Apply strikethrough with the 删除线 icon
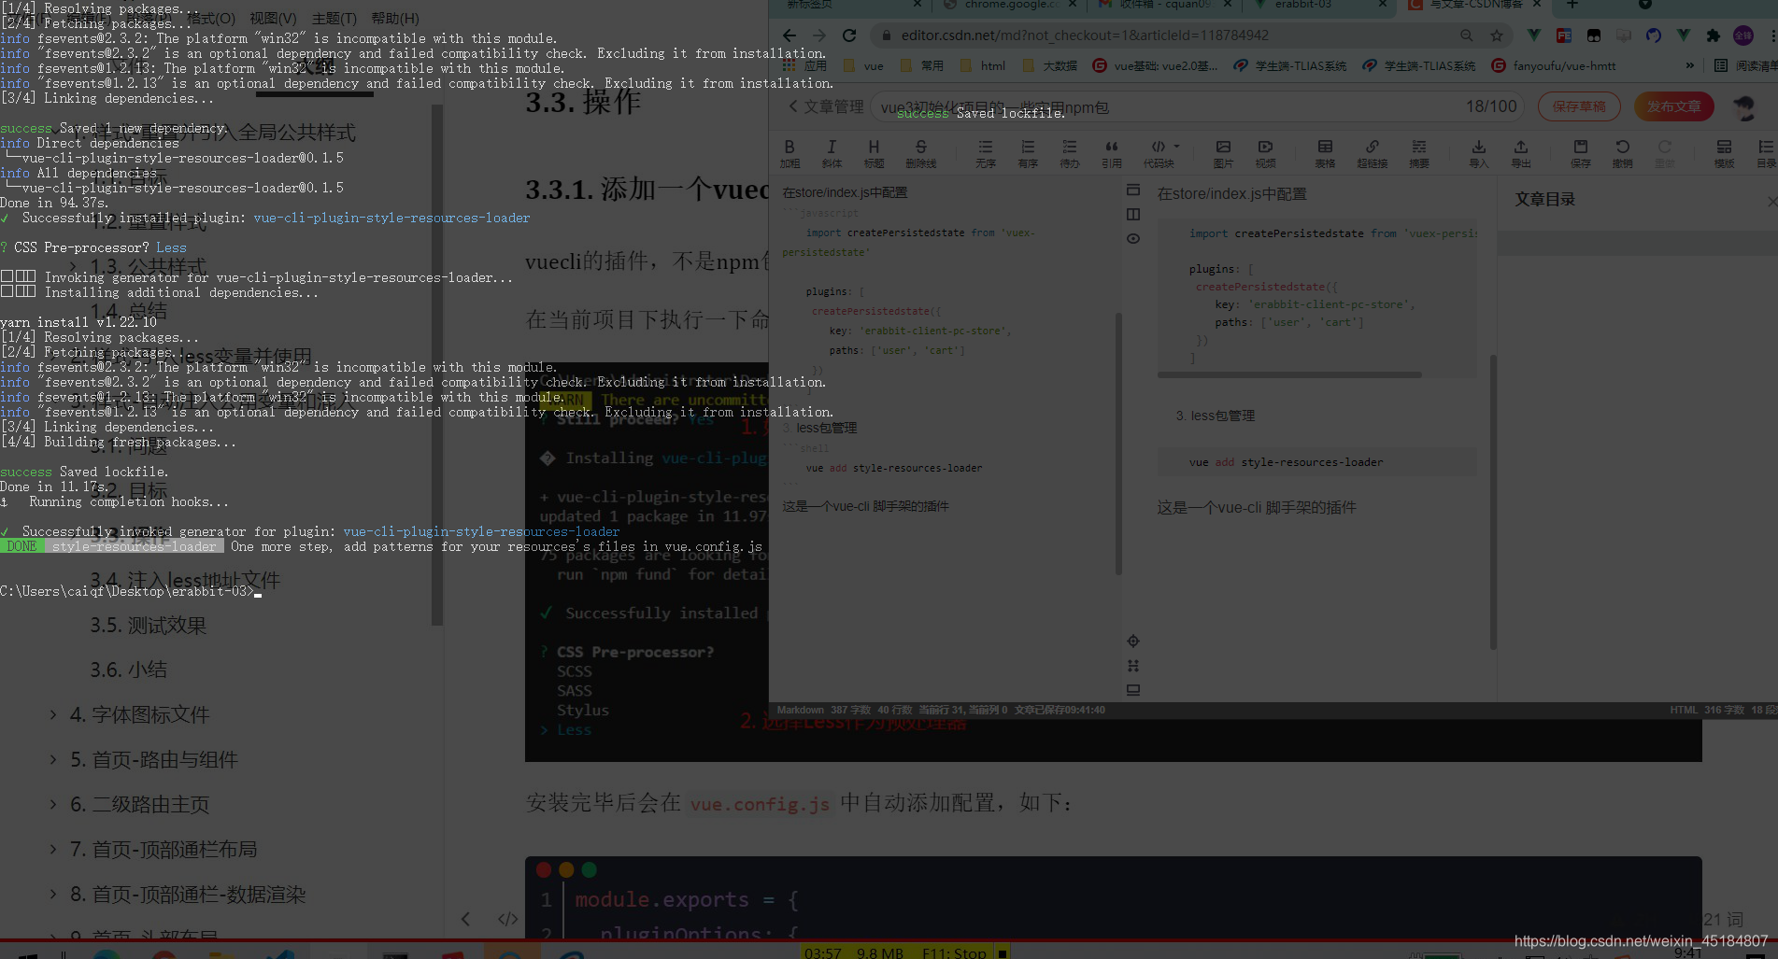This screenshot has height=959, width=1778. coord(920,153)
